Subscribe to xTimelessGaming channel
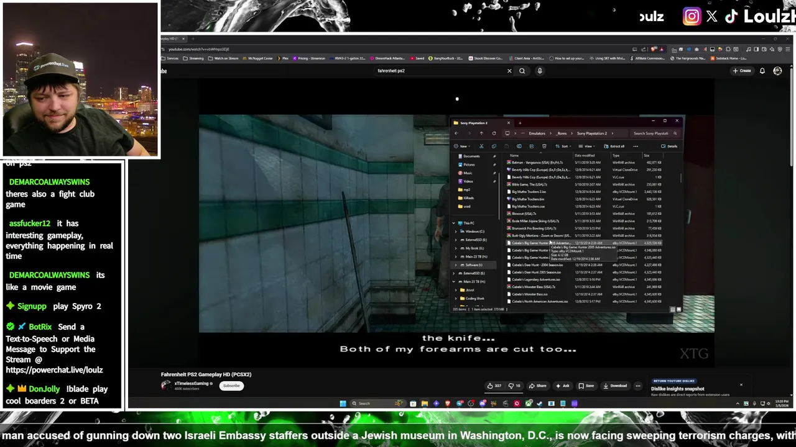Screen dimensions: 796x447 click(x=231, y=386)
